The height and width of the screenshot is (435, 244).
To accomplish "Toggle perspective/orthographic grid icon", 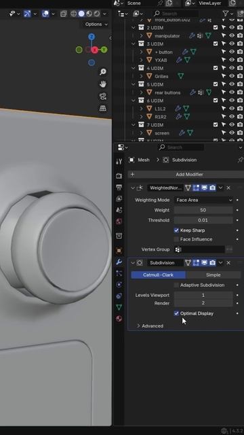I will pos(103,108).
